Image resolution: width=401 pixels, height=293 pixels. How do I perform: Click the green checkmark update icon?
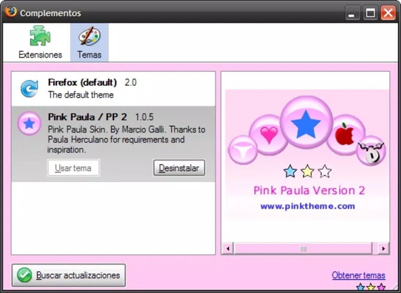click(x=25, y=275)
